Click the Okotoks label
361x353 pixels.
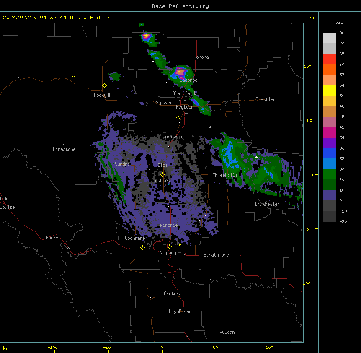173,293
